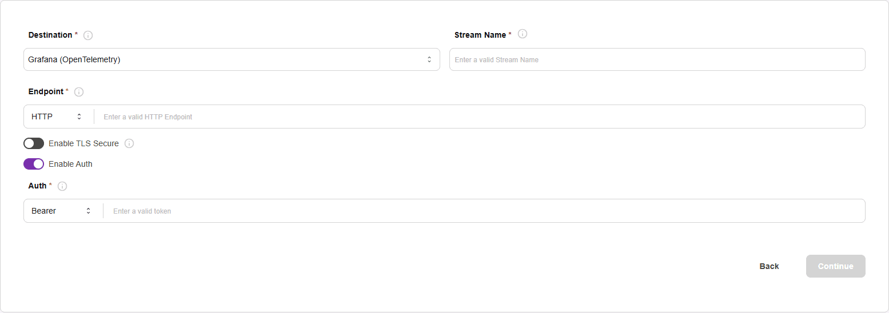Screen dimensions: 889x313
Task: Click the info icon next to Stream Name
Action: (523, 34)
